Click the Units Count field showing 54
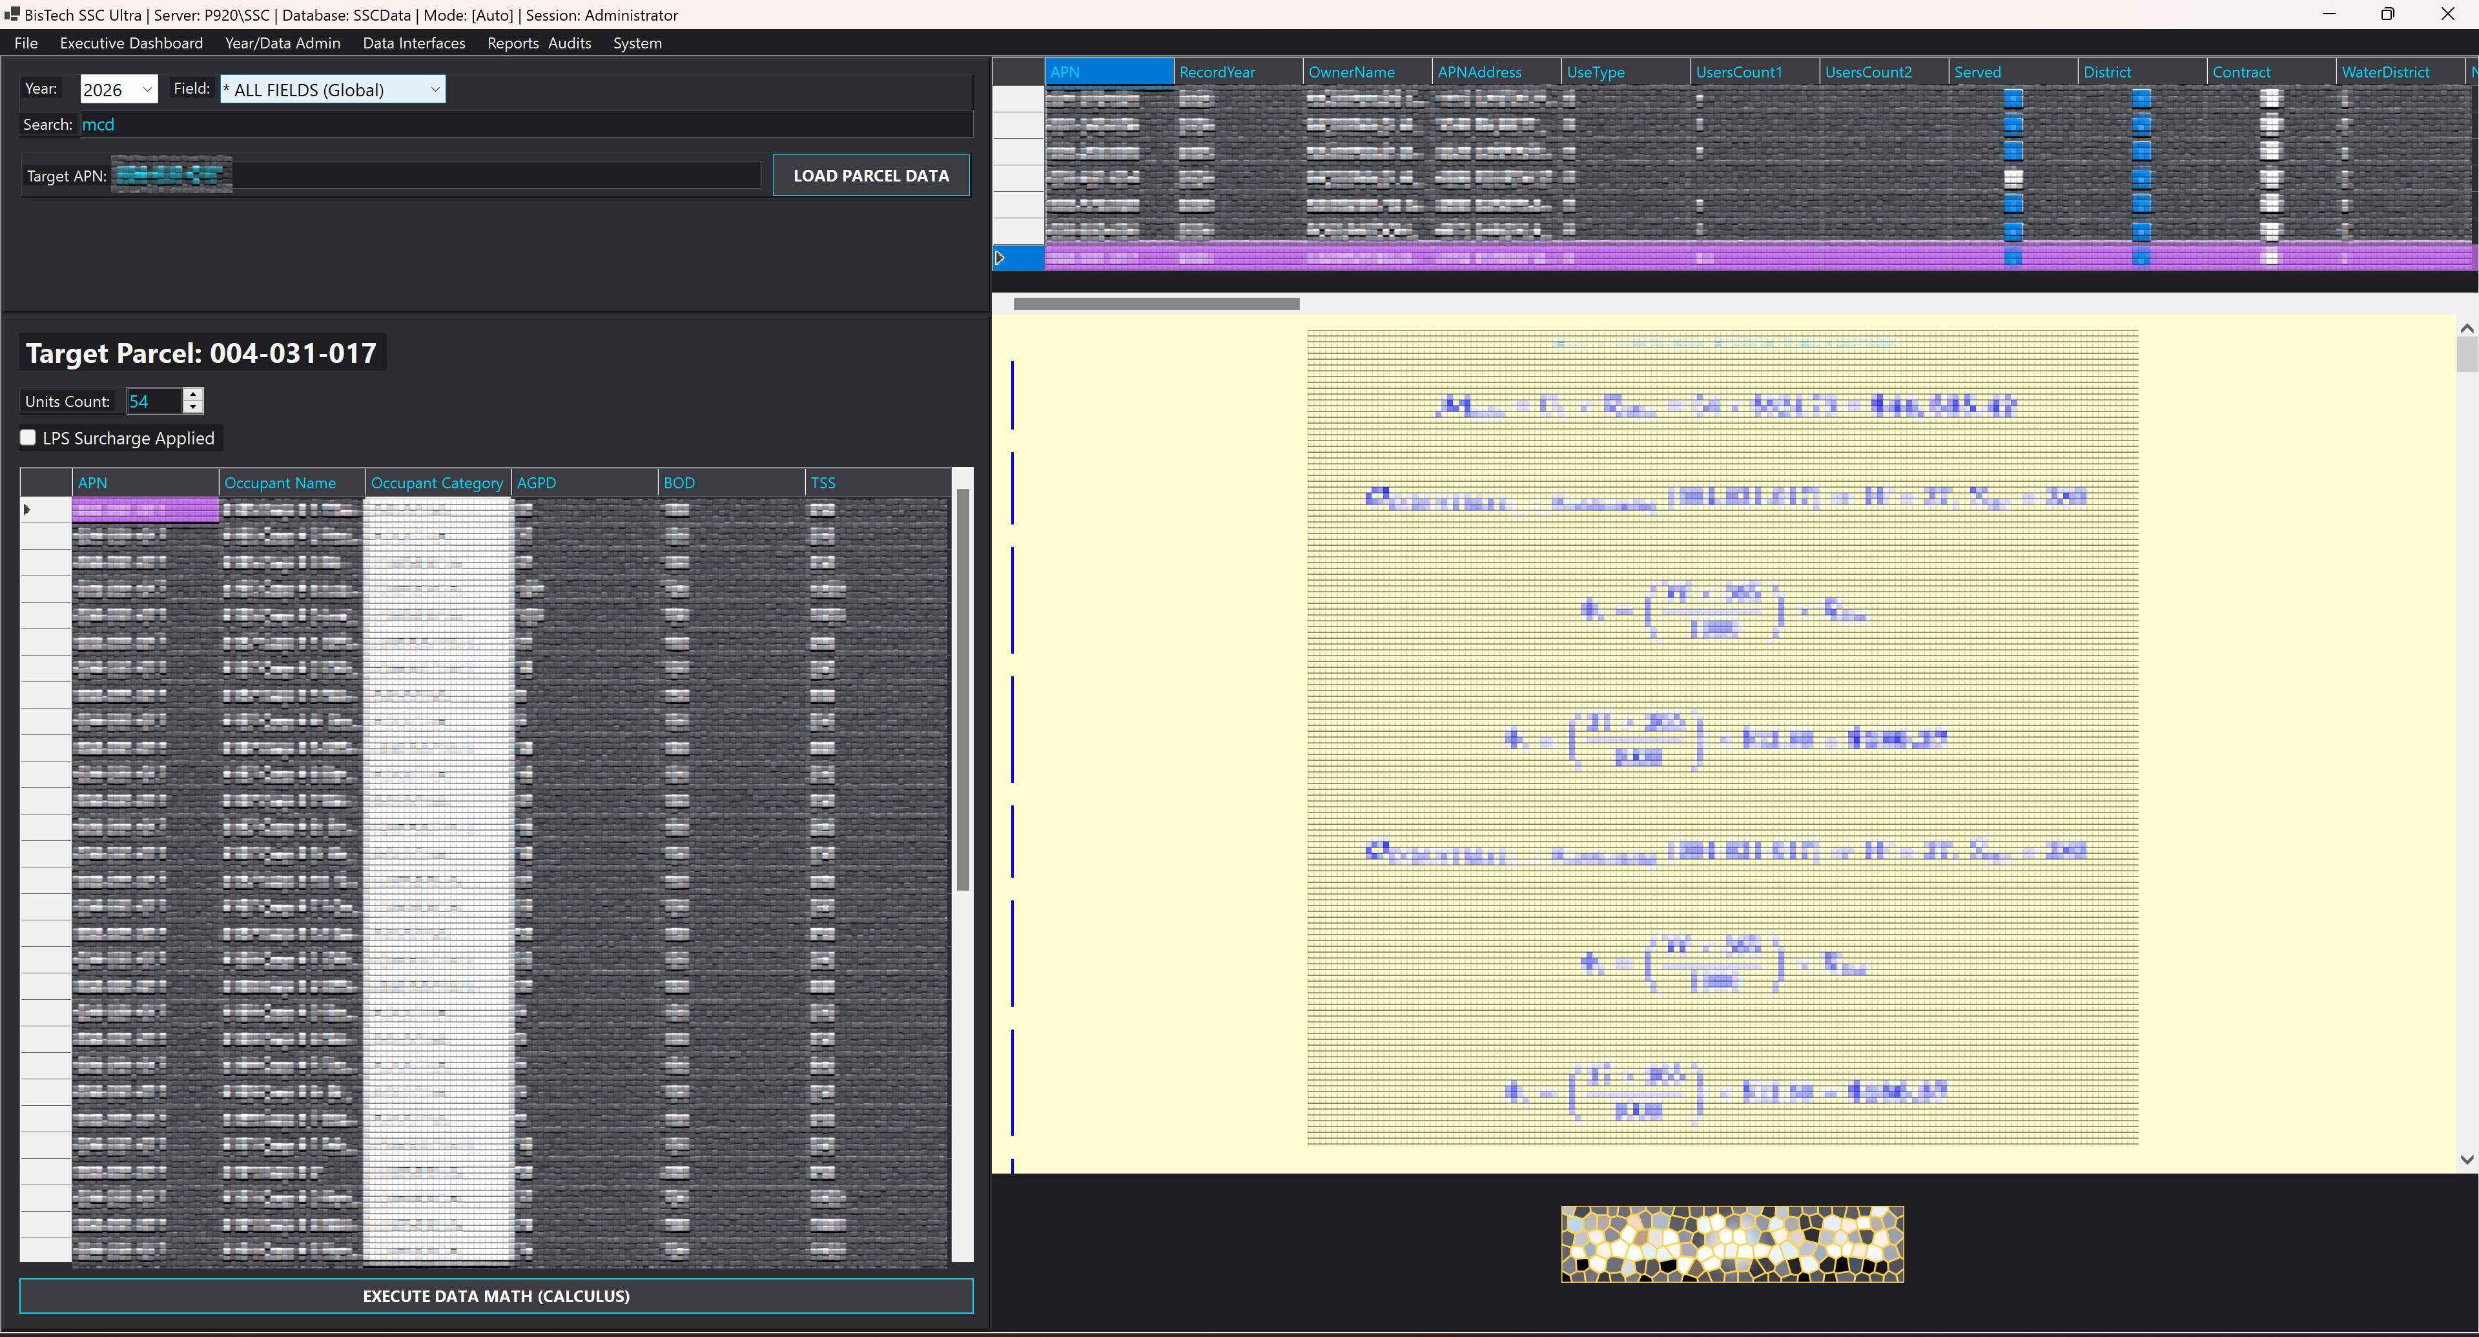The width and height of the screenshot is (2479, 1337). pos(154,400)
